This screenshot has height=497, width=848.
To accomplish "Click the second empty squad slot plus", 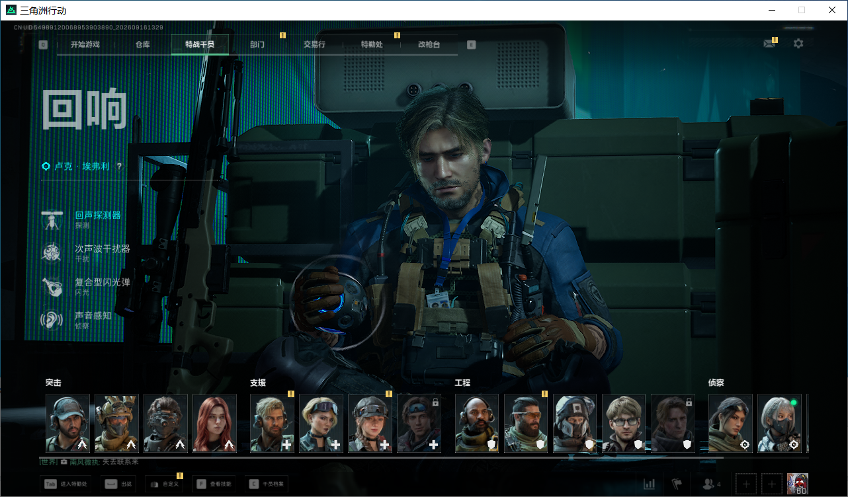I will pyautogui.click(x=771, y=484).
